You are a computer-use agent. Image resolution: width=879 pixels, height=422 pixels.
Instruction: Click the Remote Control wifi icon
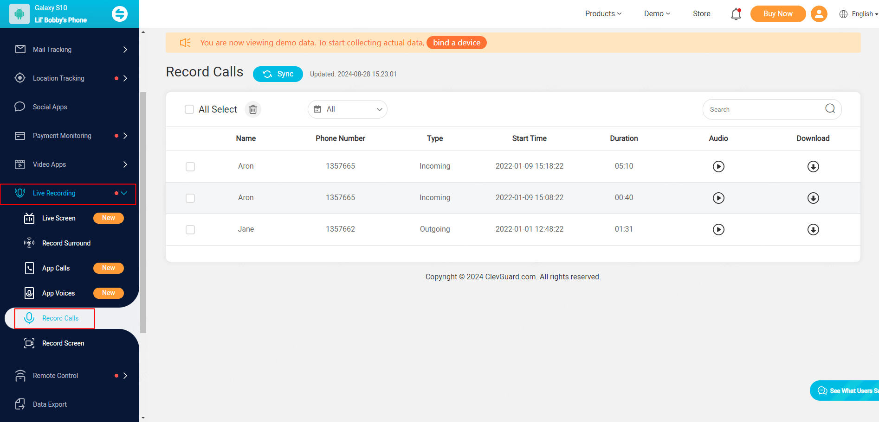(x=20, y=376)
